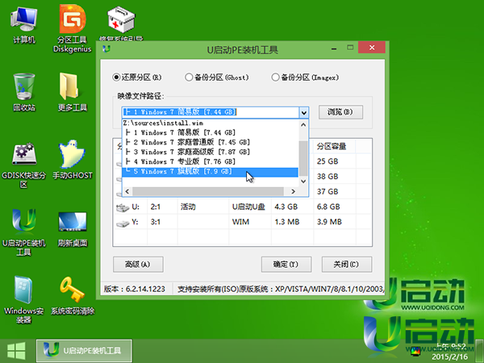Launch the GDISK快速分区 desktop icon
This screenshot has width=484, height=363.
tap(24, 165)
